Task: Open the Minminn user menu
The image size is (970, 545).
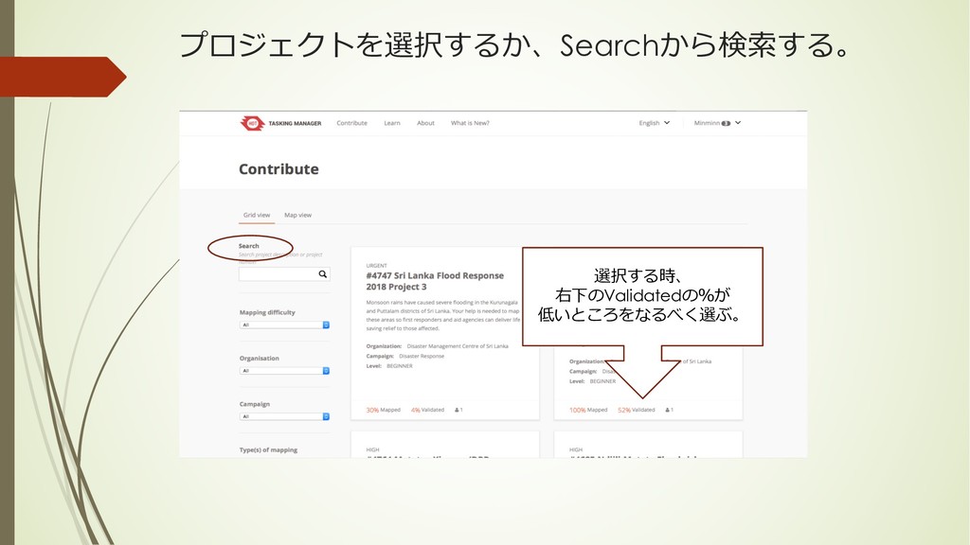Action: (x=717, y=123)
